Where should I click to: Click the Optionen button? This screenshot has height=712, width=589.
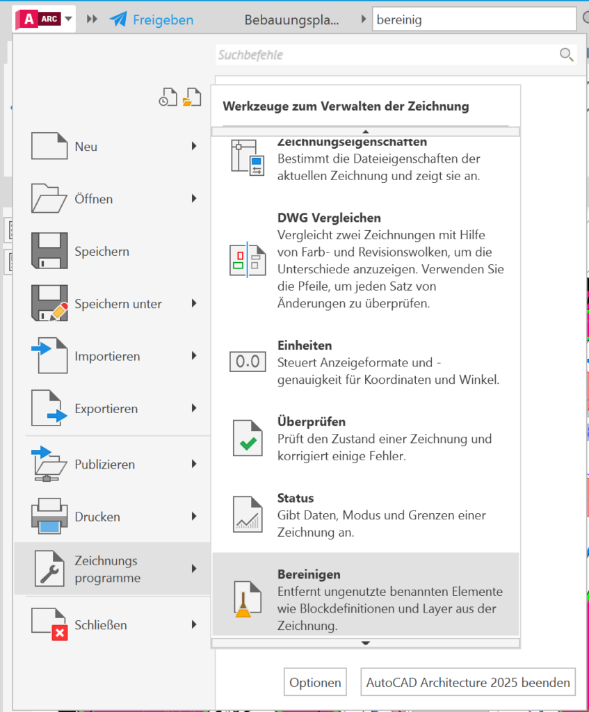(x=315, y=683)
